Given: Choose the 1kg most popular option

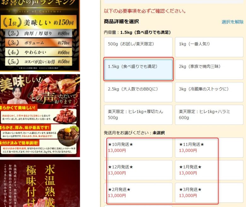Looking at the screenshot, I should [x=209, y=47].
